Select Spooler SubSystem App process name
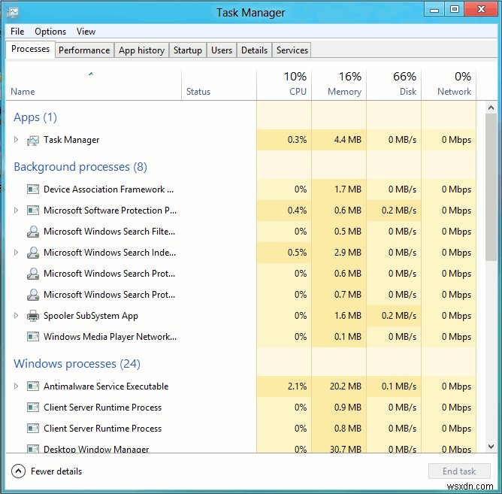The image size is (502, 494). (91, 316)
